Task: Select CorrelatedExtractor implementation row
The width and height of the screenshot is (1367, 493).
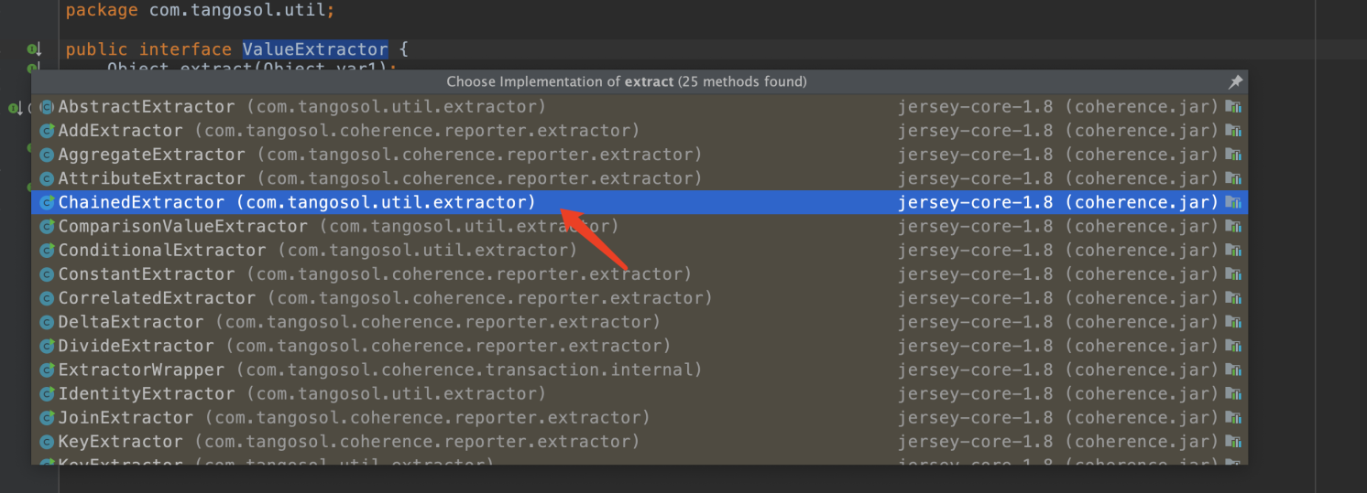Action: tap(640, 298)
